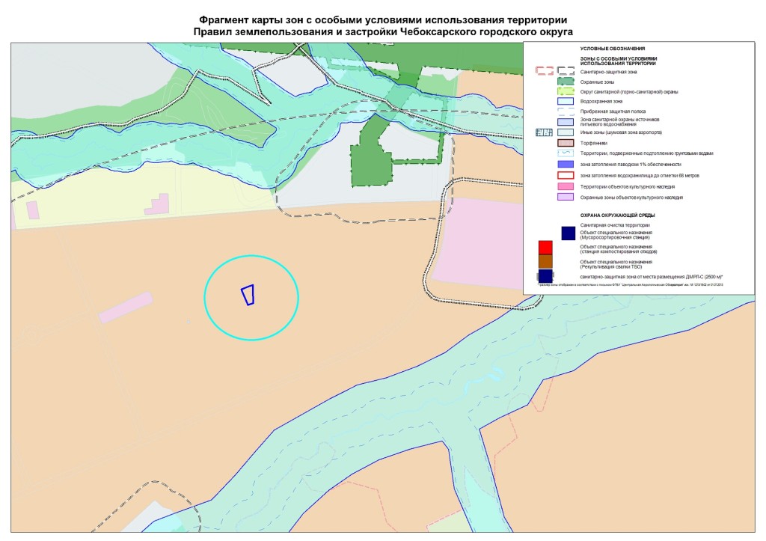Click the groundwater flooding wave legend symbol
This screenshot has width=766, height=541.
[566, 153]
